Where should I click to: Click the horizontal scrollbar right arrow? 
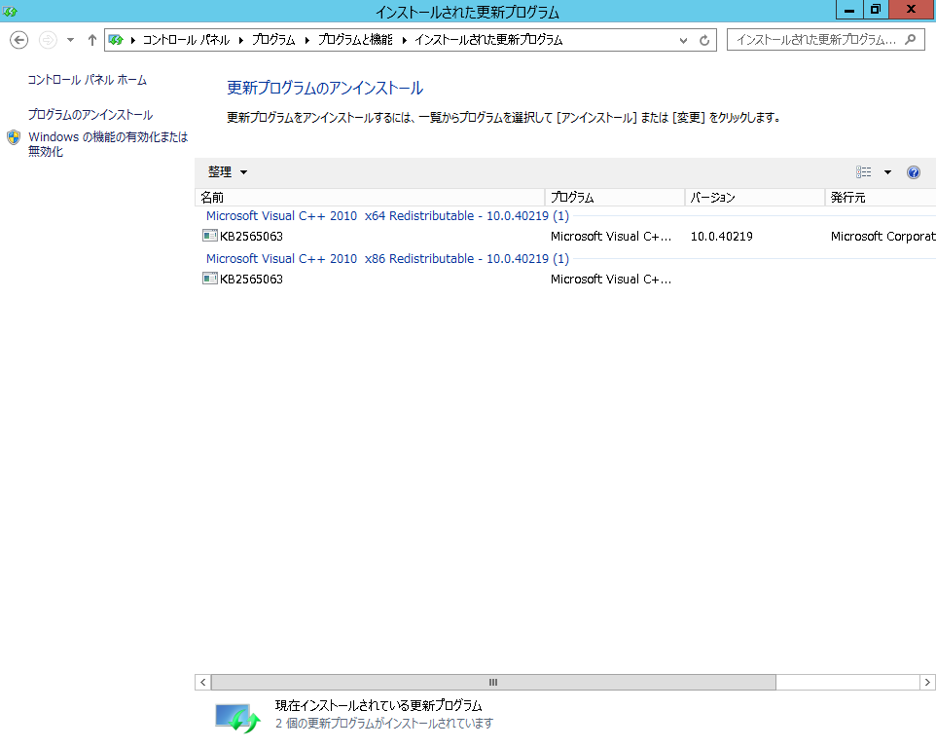tap(927, 682)
